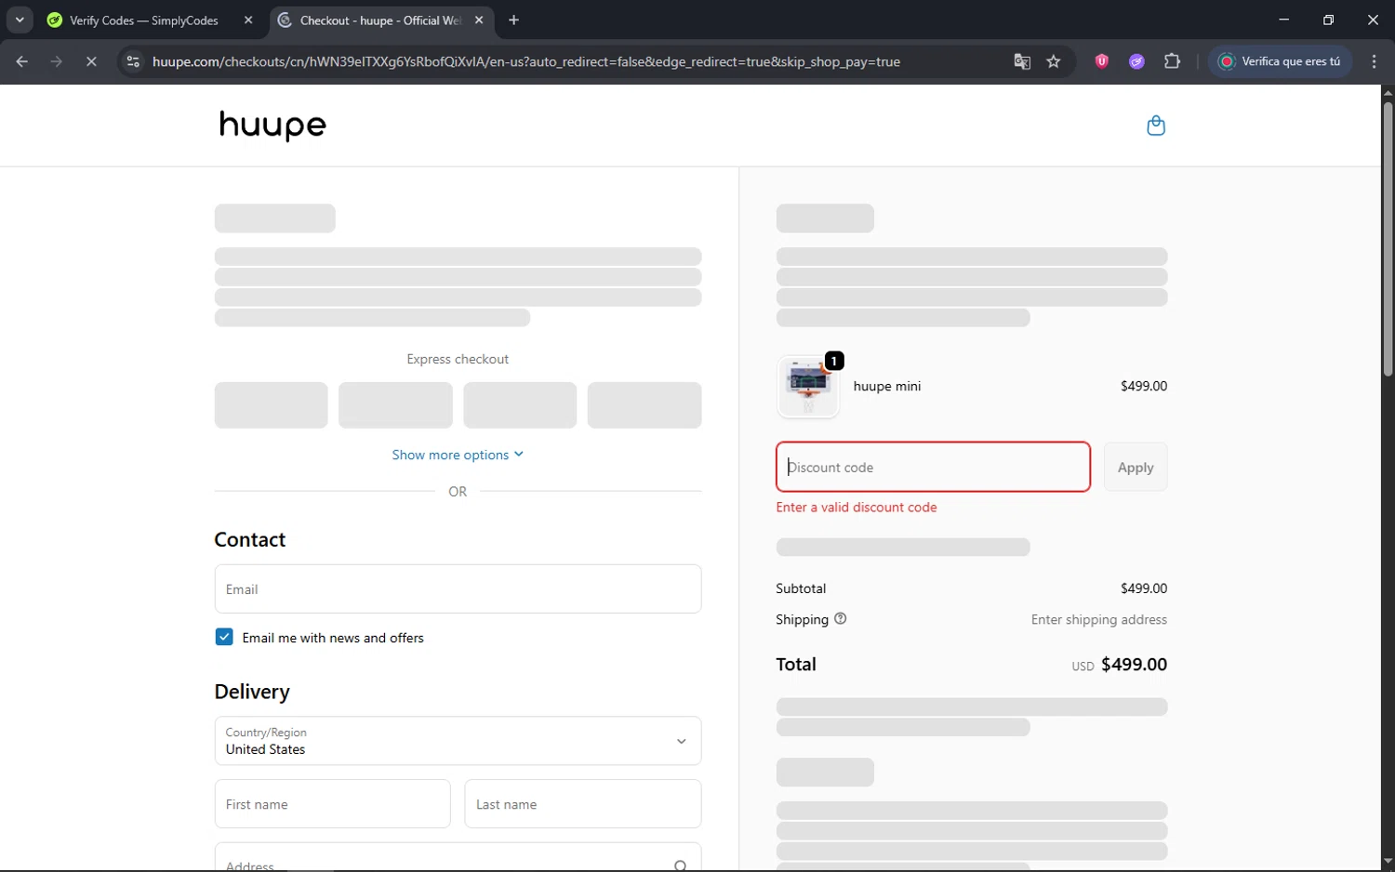Click Enter a valid discount code message
This screenshot has width=1395, height=872.
(857, 508)
